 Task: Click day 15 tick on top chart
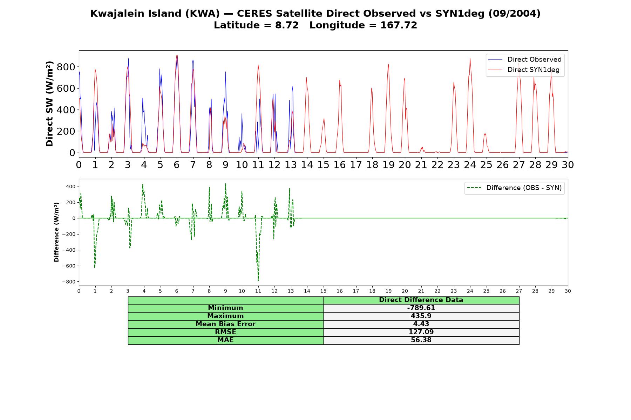click(x=323, y=164)
